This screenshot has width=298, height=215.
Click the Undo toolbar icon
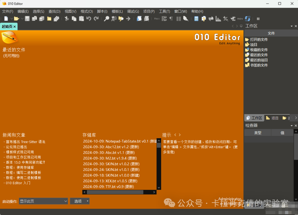[x=88, y=19]
